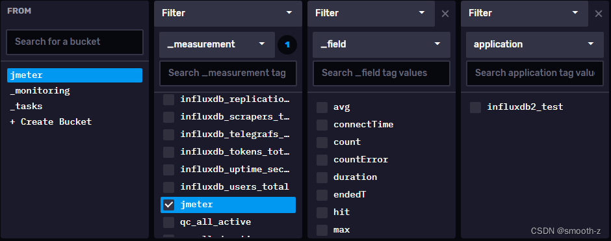Select the jmeter bucket
Viewport: 611px width, 241px height.
[x=75, y=75]
